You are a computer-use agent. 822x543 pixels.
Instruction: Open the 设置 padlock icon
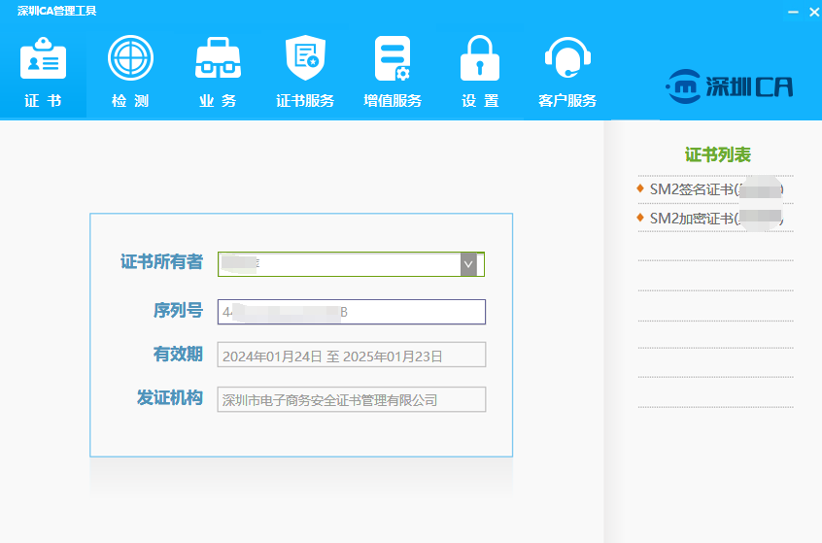(x=480, y=59)
